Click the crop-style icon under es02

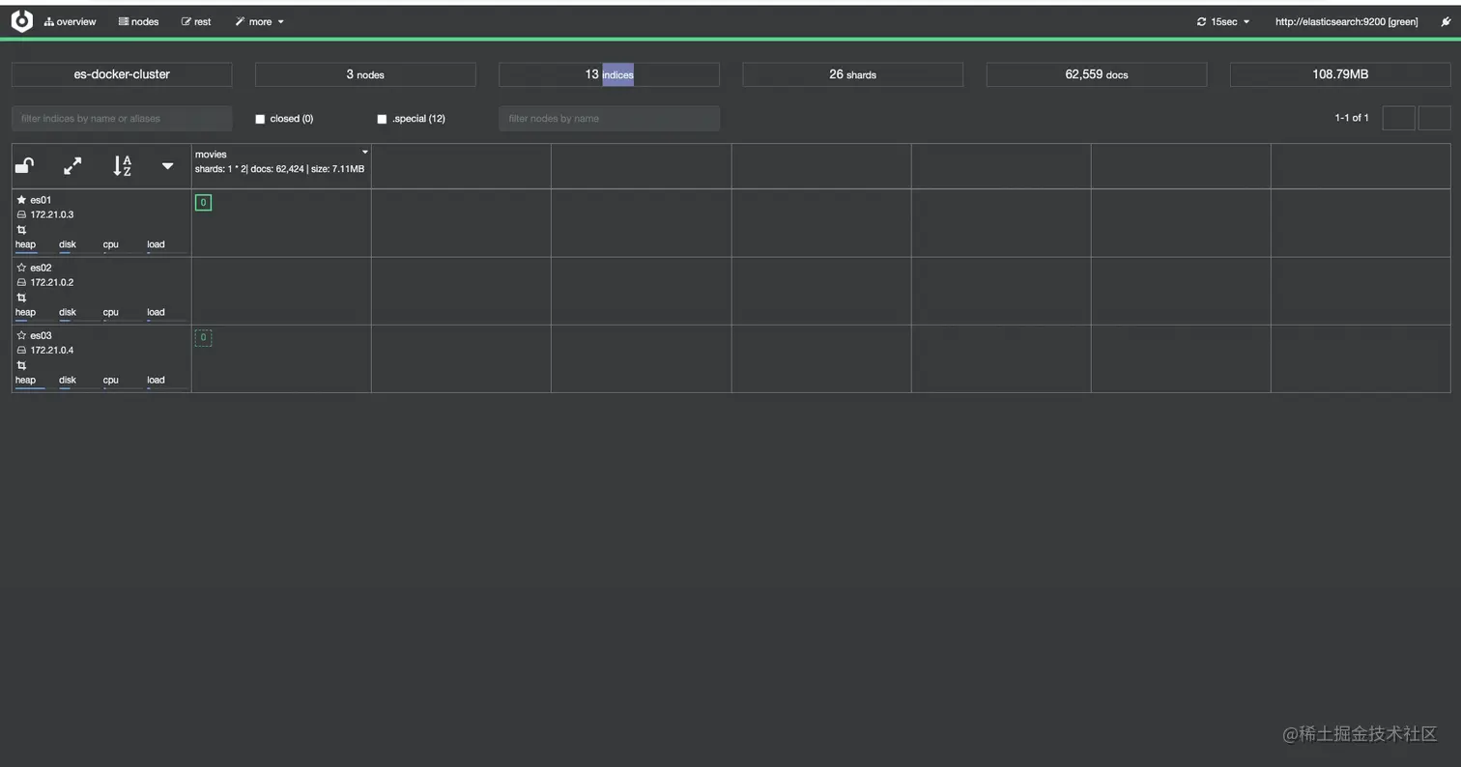tap(21, 298)
